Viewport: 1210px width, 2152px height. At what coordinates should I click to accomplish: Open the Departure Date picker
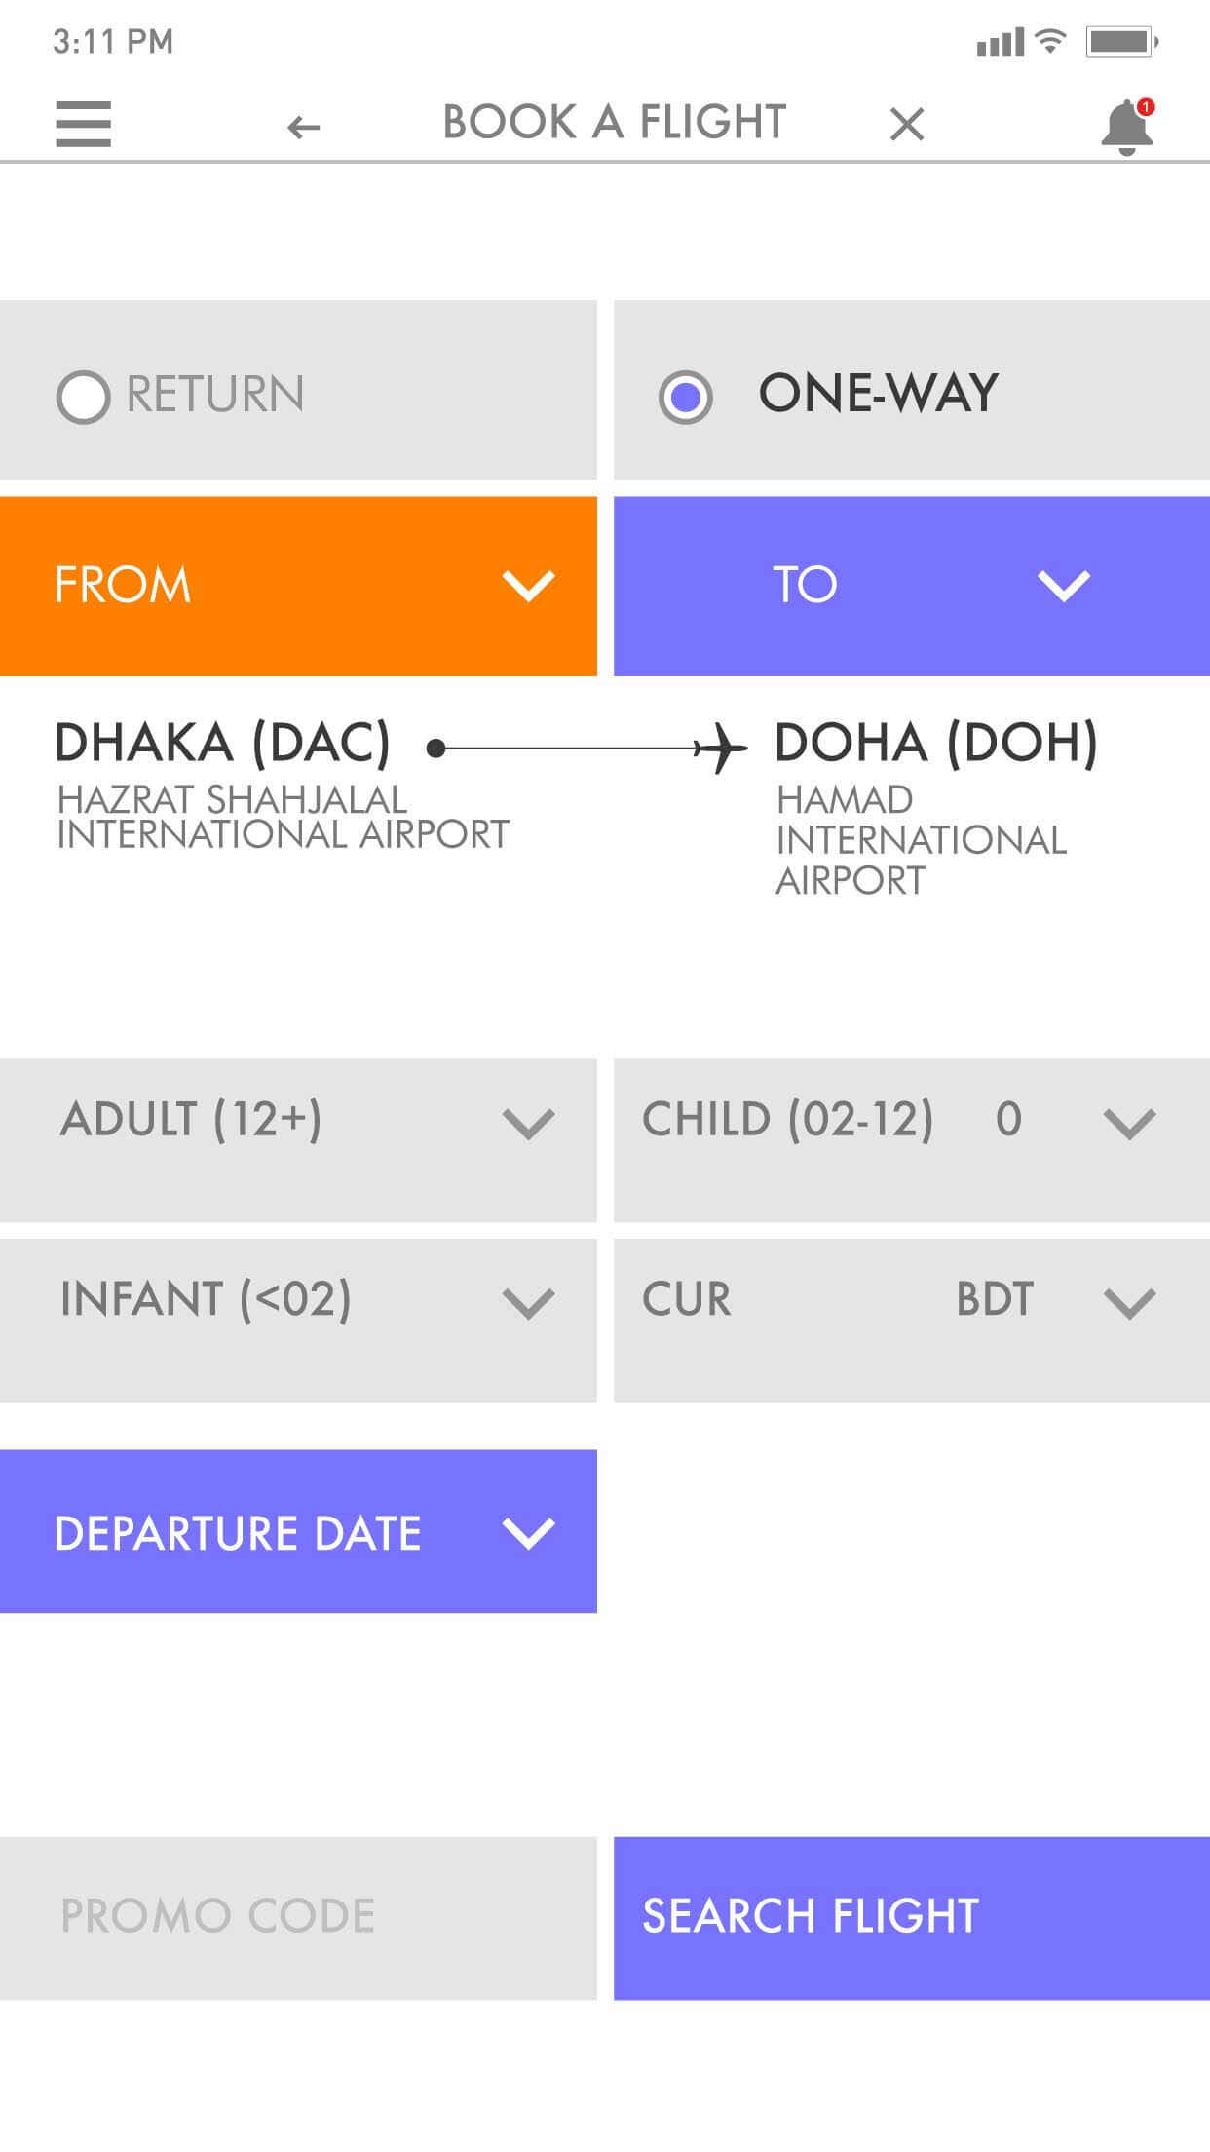298,1531
